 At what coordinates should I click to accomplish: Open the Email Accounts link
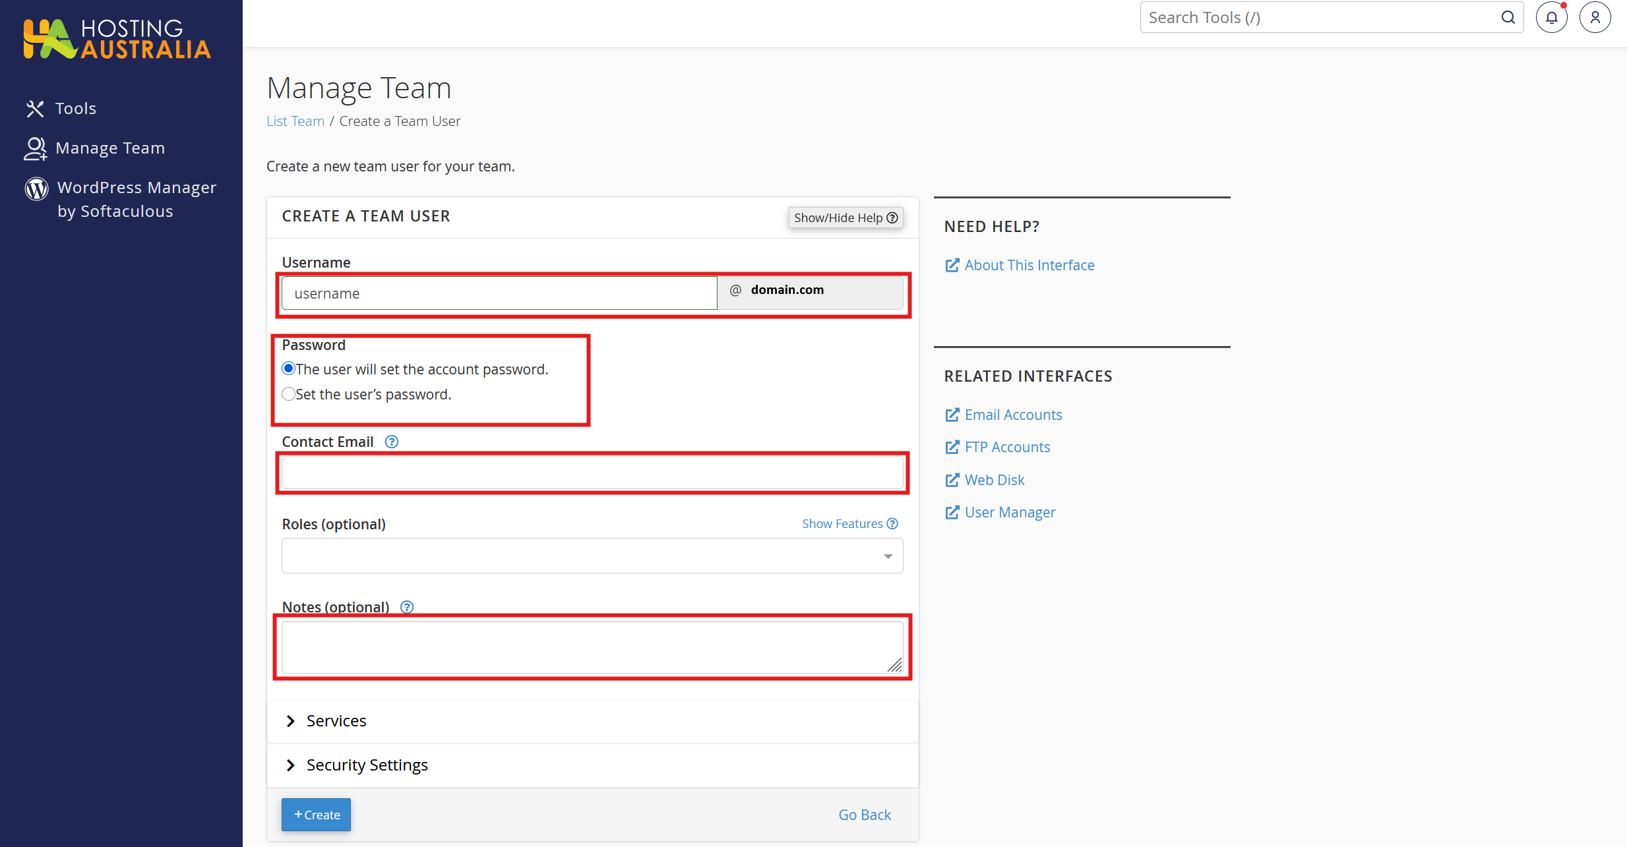[1014, 415]
